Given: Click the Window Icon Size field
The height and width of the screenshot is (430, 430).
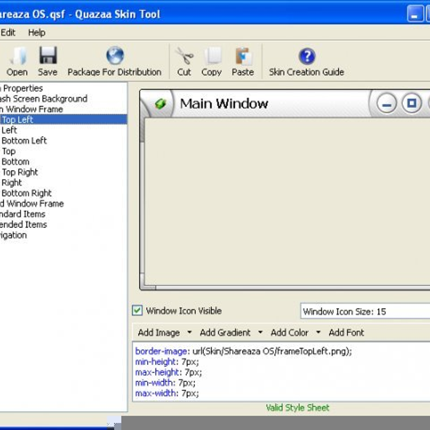Looking at the screenshot, I should [x=365, y=311].
